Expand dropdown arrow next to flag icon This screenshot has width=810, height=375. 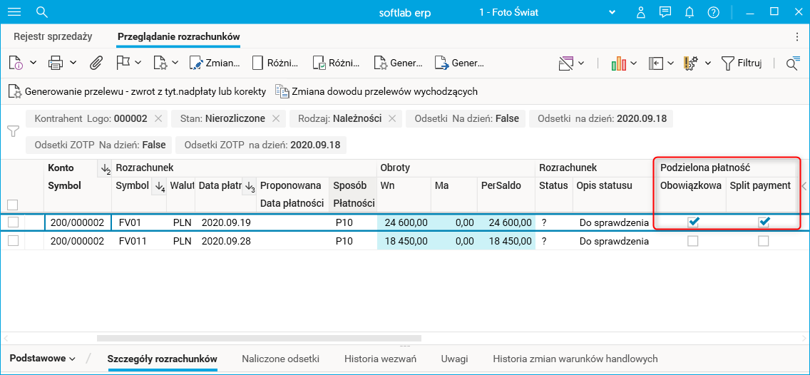[x=138, y=63]
